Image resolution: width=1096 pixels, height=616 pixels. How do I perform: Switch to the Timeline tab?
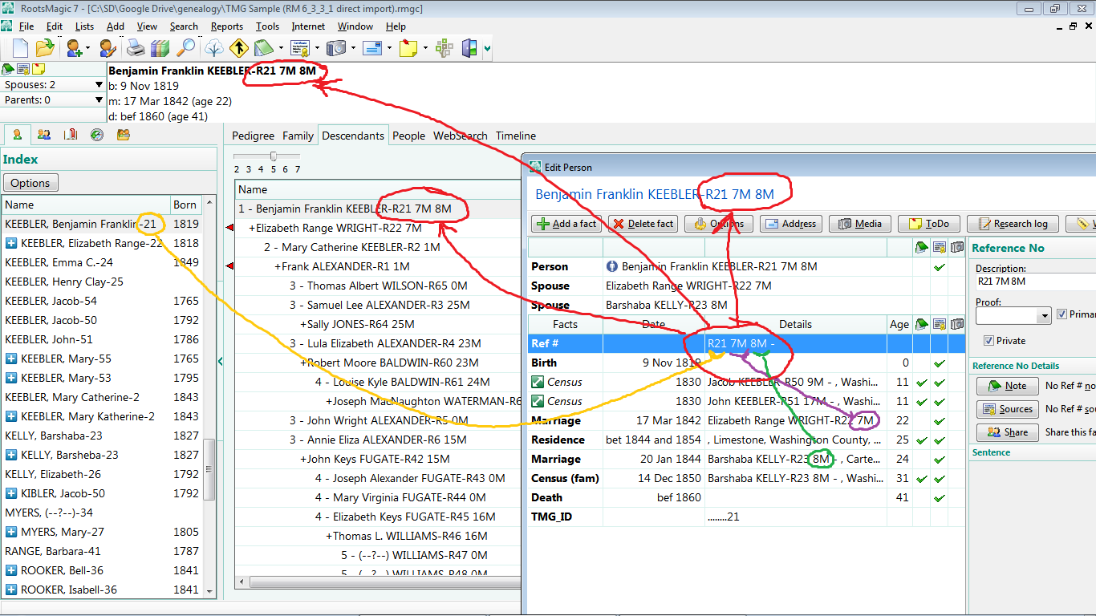[516, 136]
